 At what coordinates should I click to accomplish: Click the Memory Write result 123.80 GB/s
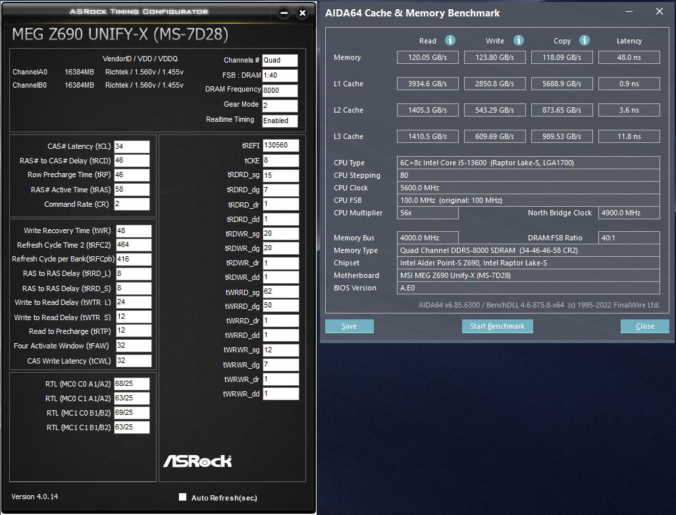click(x=494, y=57)
